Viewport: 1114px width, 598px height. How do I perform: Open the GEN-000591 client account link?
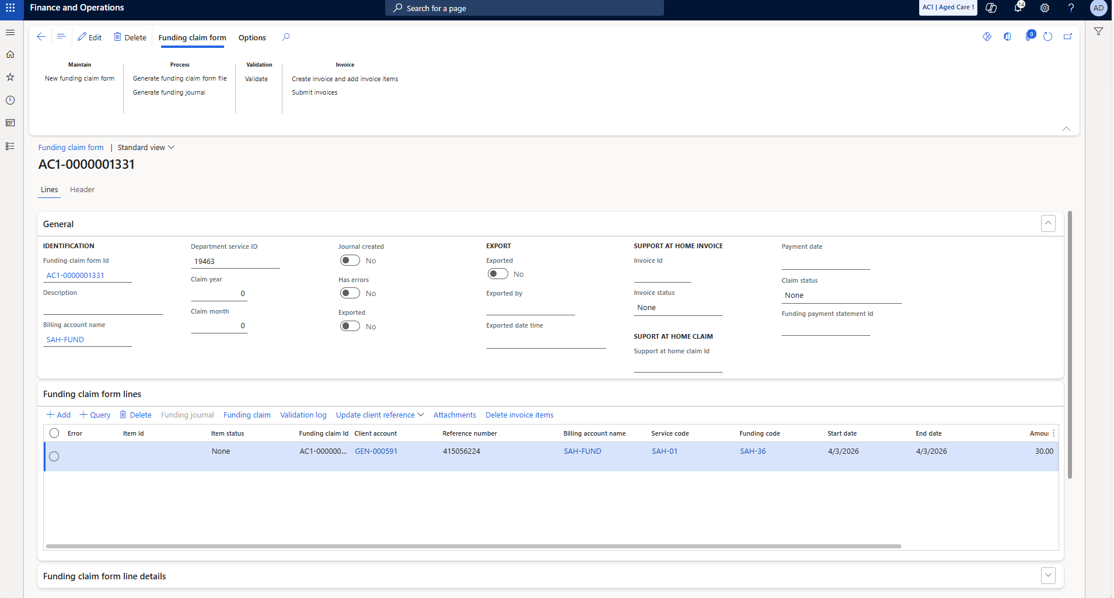[x=376, y=451]
